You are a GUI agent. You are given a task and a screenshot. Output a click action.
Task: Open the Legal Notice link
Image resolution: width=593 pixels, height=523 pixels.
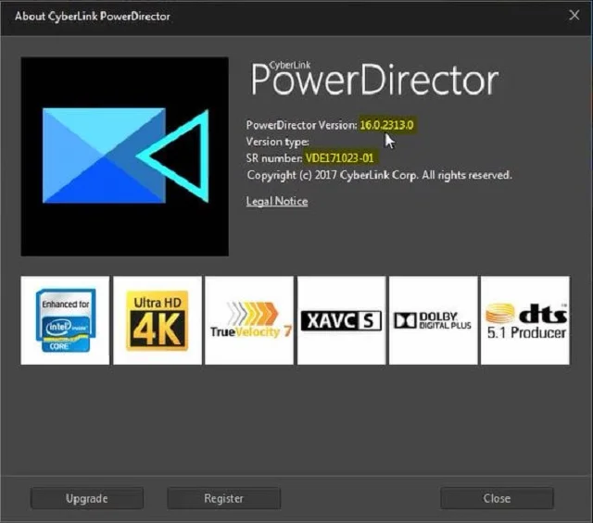click(277, 201)
